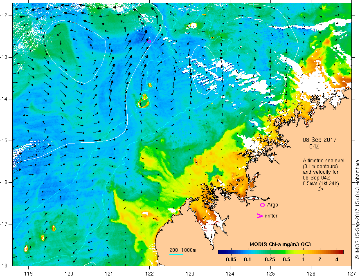Click the magenta Argo circle legend symbol
360x278 pixels.
tap(262, 205)
